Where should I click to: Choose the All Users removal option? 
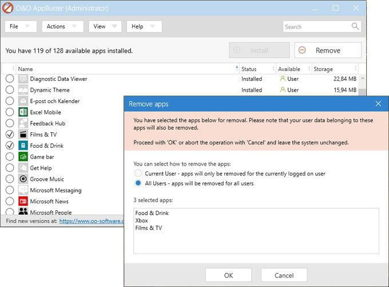tap(138, 183)
